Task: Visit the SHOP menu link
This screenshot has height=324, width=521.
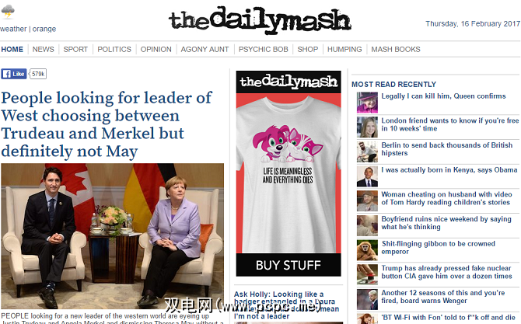Action: pyautogui.click(x=308, y=50)
